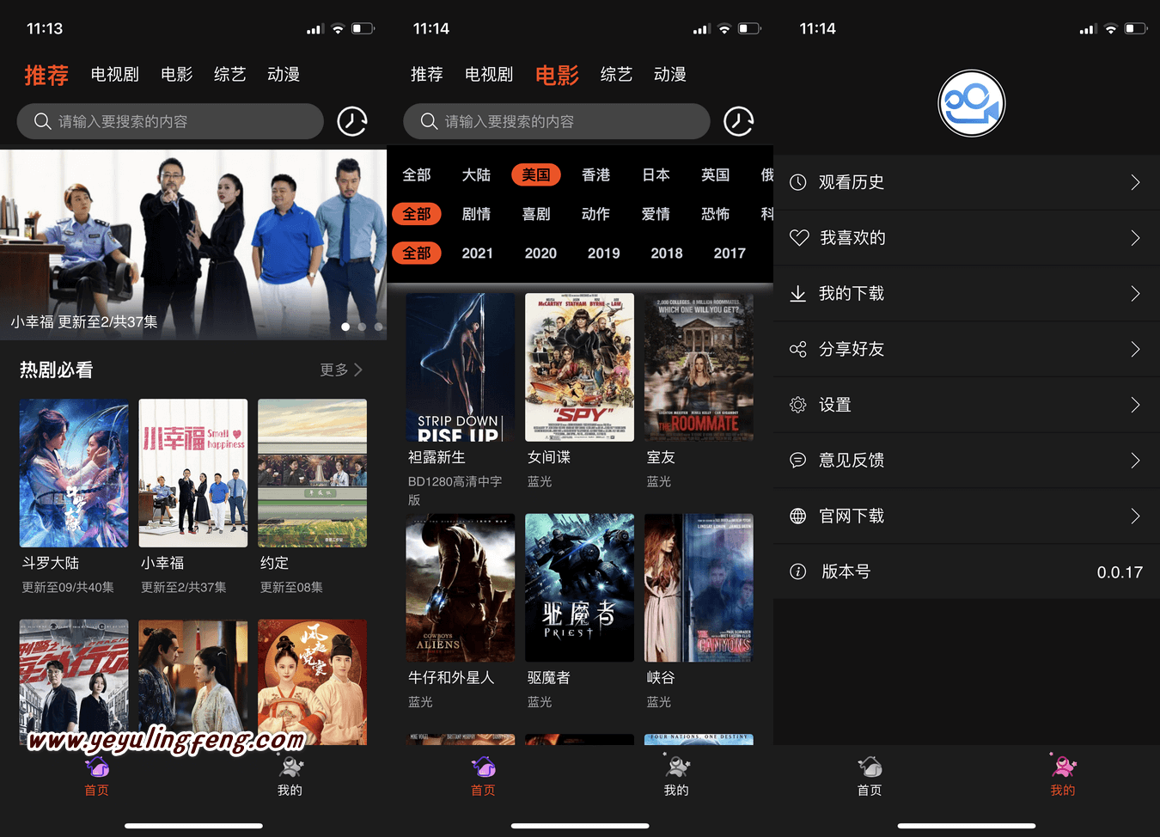1160x837 pixels.
Task: Tap the 首页 icon on movies screen
Action: 484,766
